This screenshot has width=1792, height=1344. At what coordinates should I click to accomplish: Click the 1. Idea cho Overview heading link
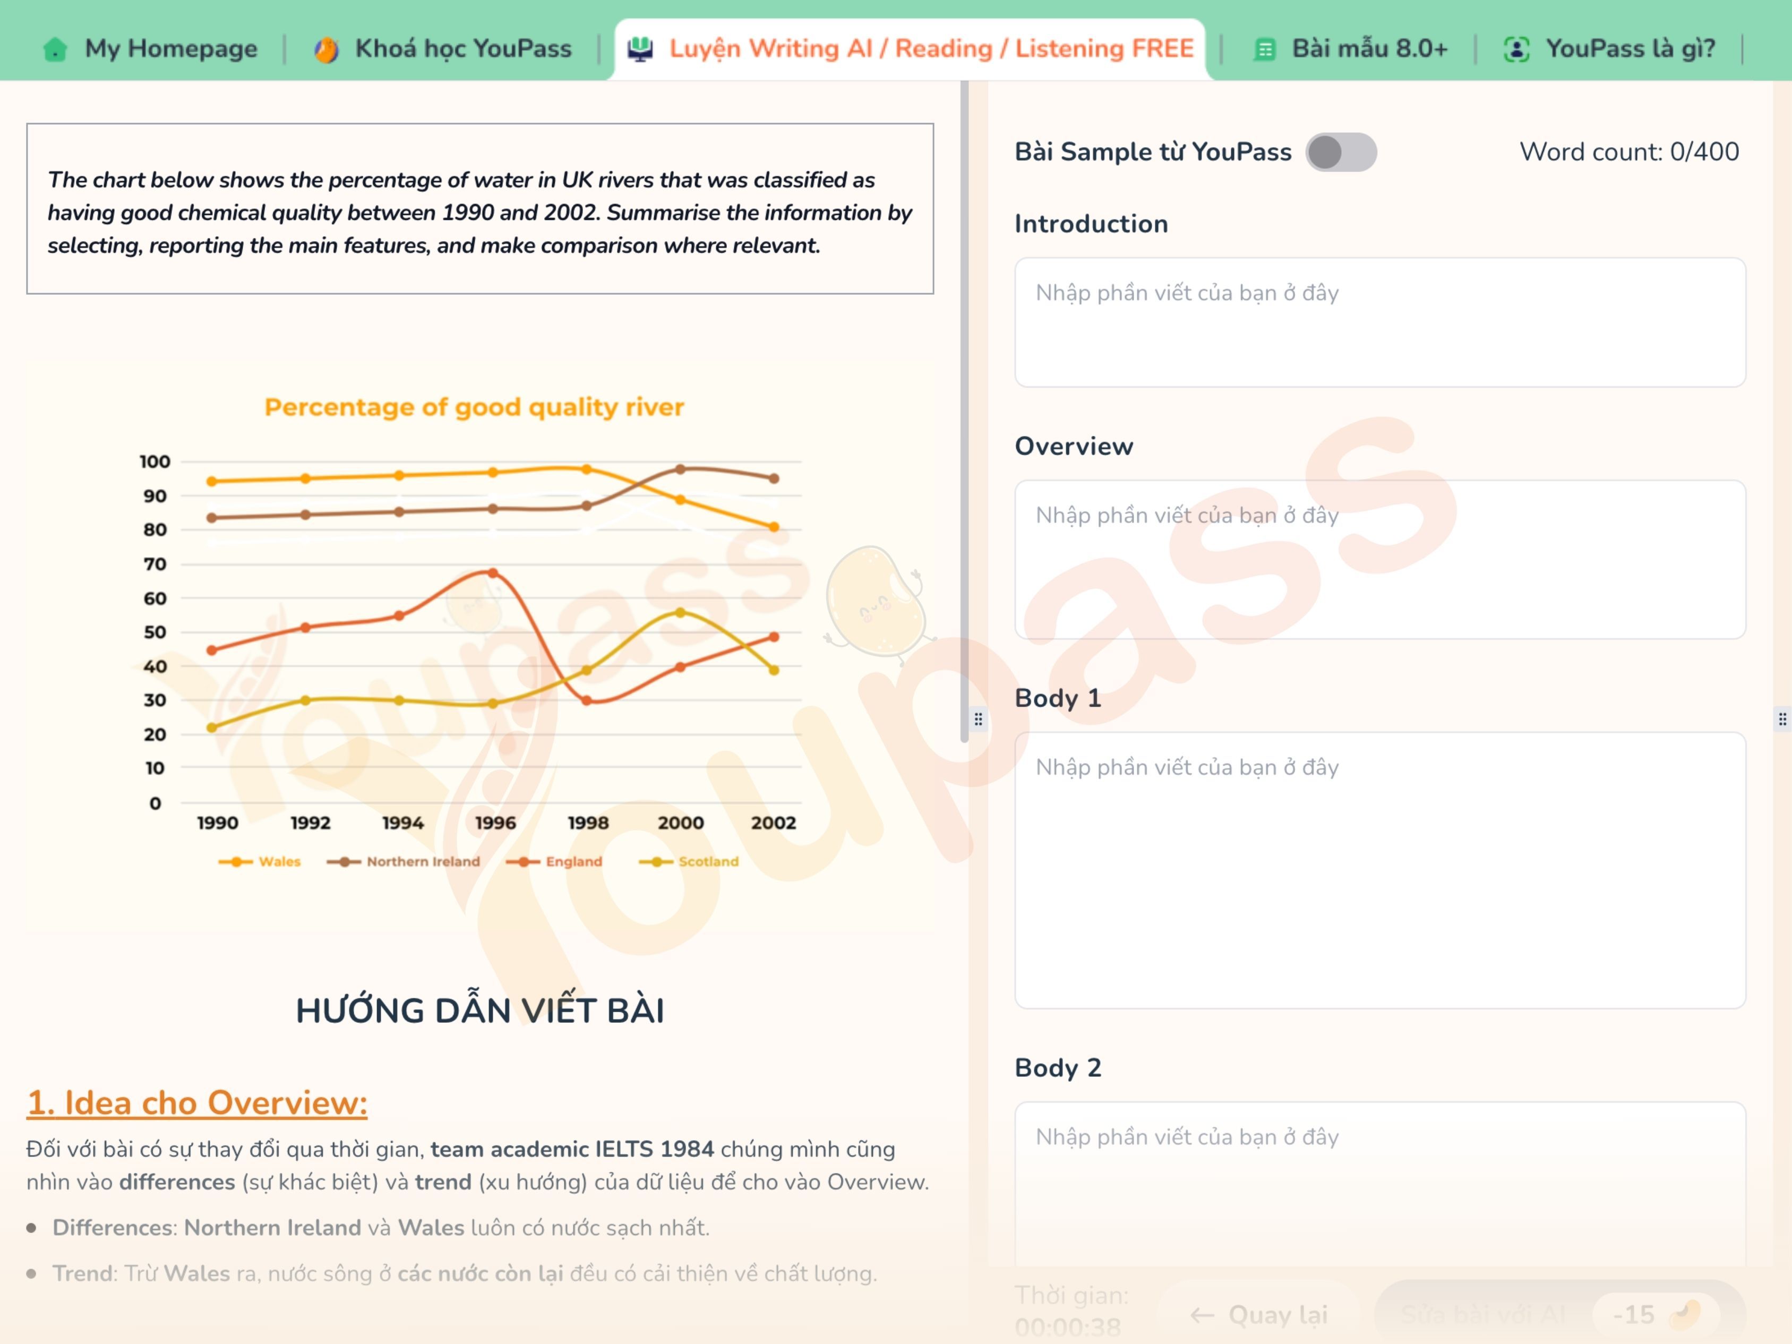click(x=197, y=1102)
